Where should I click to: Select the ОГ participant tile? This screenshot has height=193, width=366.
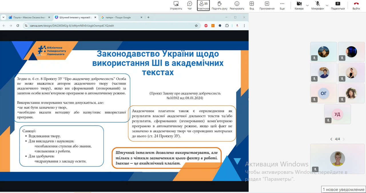click(x=323, y=93)
